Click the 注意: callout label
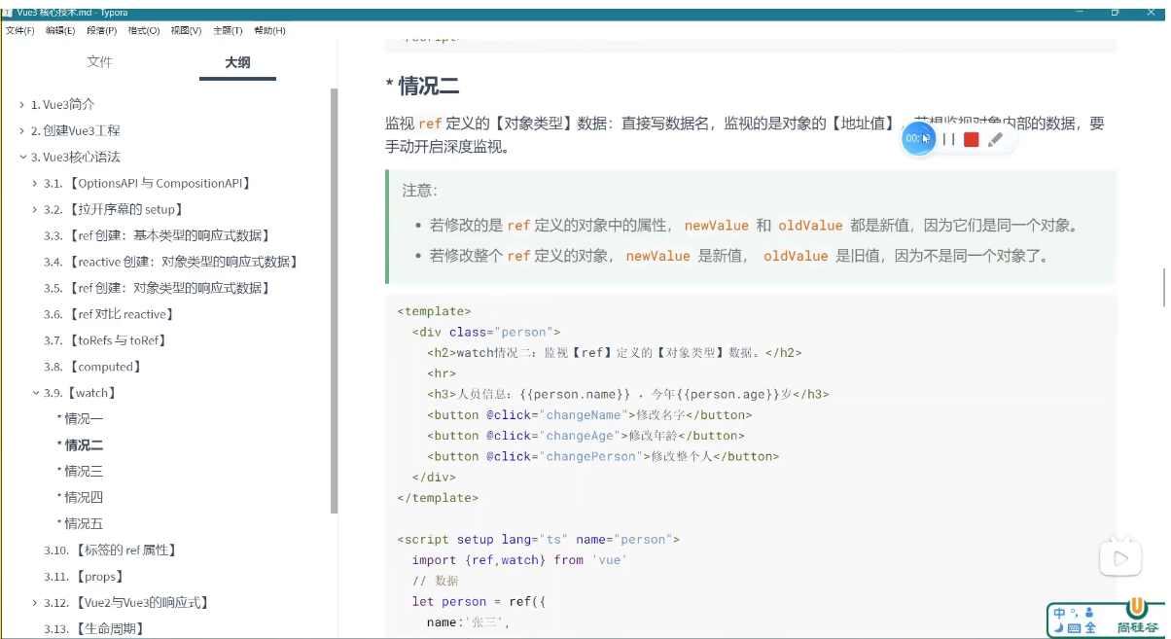The height and width of the screenshot is (639, 1171). coord(420,191)
